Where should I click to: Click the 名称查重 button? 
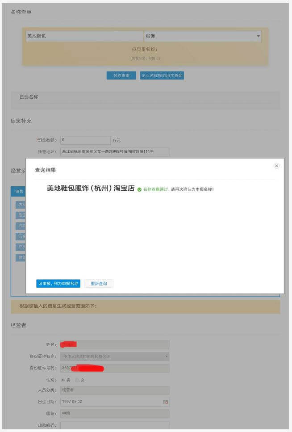click(x=121, y=75)
